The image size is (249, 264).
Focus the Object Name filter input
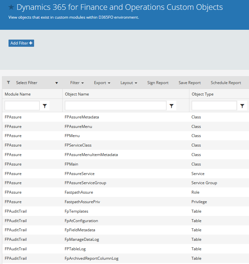[x=116, y=106]
